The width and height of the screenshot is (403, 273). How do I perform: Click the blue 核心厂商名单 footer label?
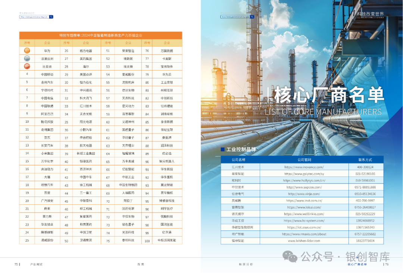pyautogui.click(x=357, y=264)
